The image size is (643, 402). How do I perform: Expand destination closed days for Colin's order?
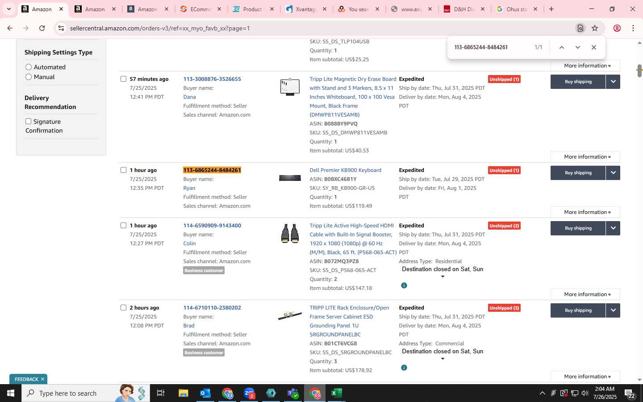[x=443, y=276]
